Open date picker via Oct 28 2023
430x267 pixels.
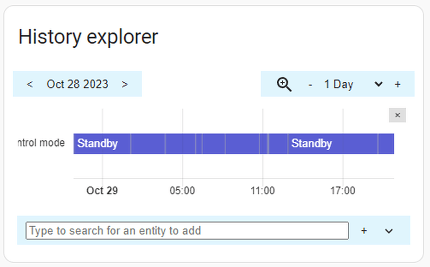[x=77, y=84]
